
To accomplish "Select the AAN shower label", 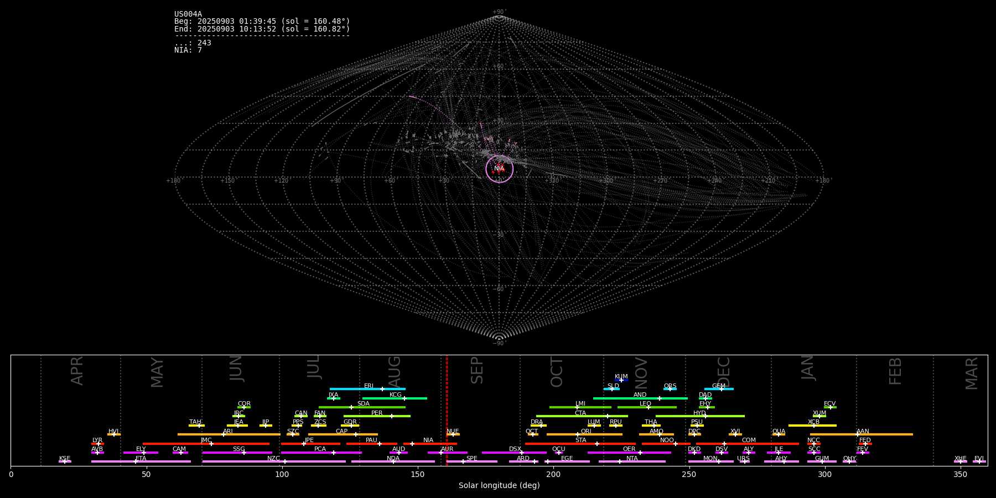I will [863, 432].
